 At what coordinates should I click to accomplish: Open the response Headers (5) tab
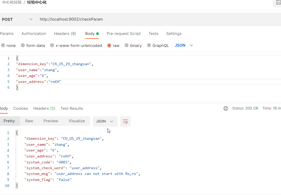[x=44, y=108]
